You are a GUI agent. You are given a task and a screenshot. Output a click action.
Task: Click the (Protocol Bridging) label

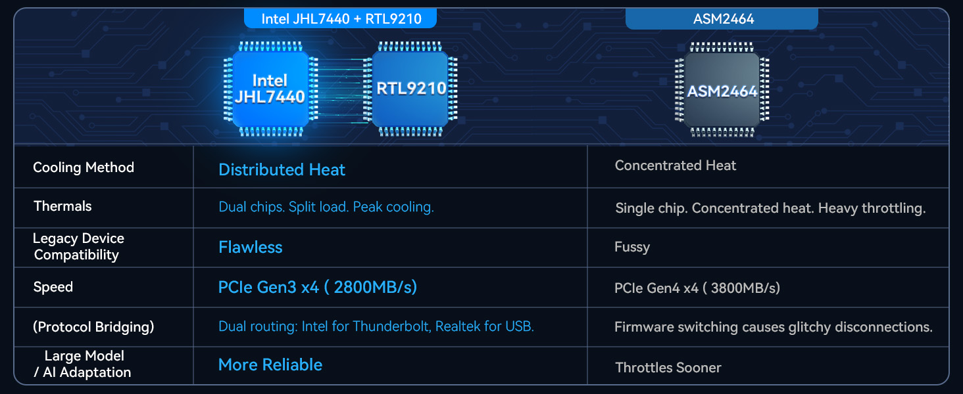pos(93,327)
